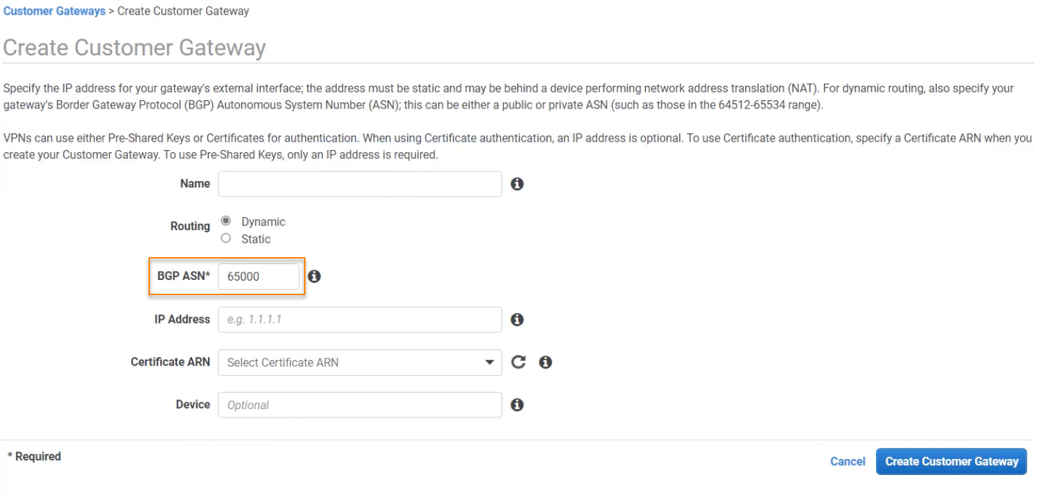Click the IP Address input field
The width and height of the screenshot is (1053, 497).
coord(359,319)
